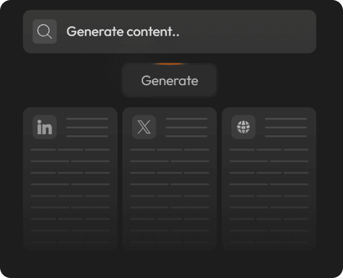343x278 pixels.
Task: Open the web content preview card
Action: (x=269, y=178)
